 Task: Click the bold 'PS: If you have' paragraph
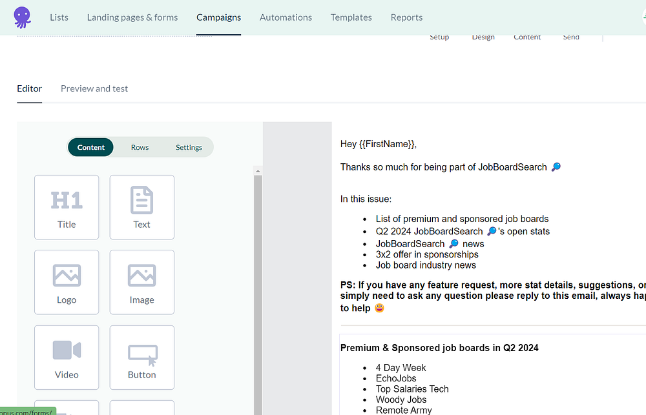(493, 296)
